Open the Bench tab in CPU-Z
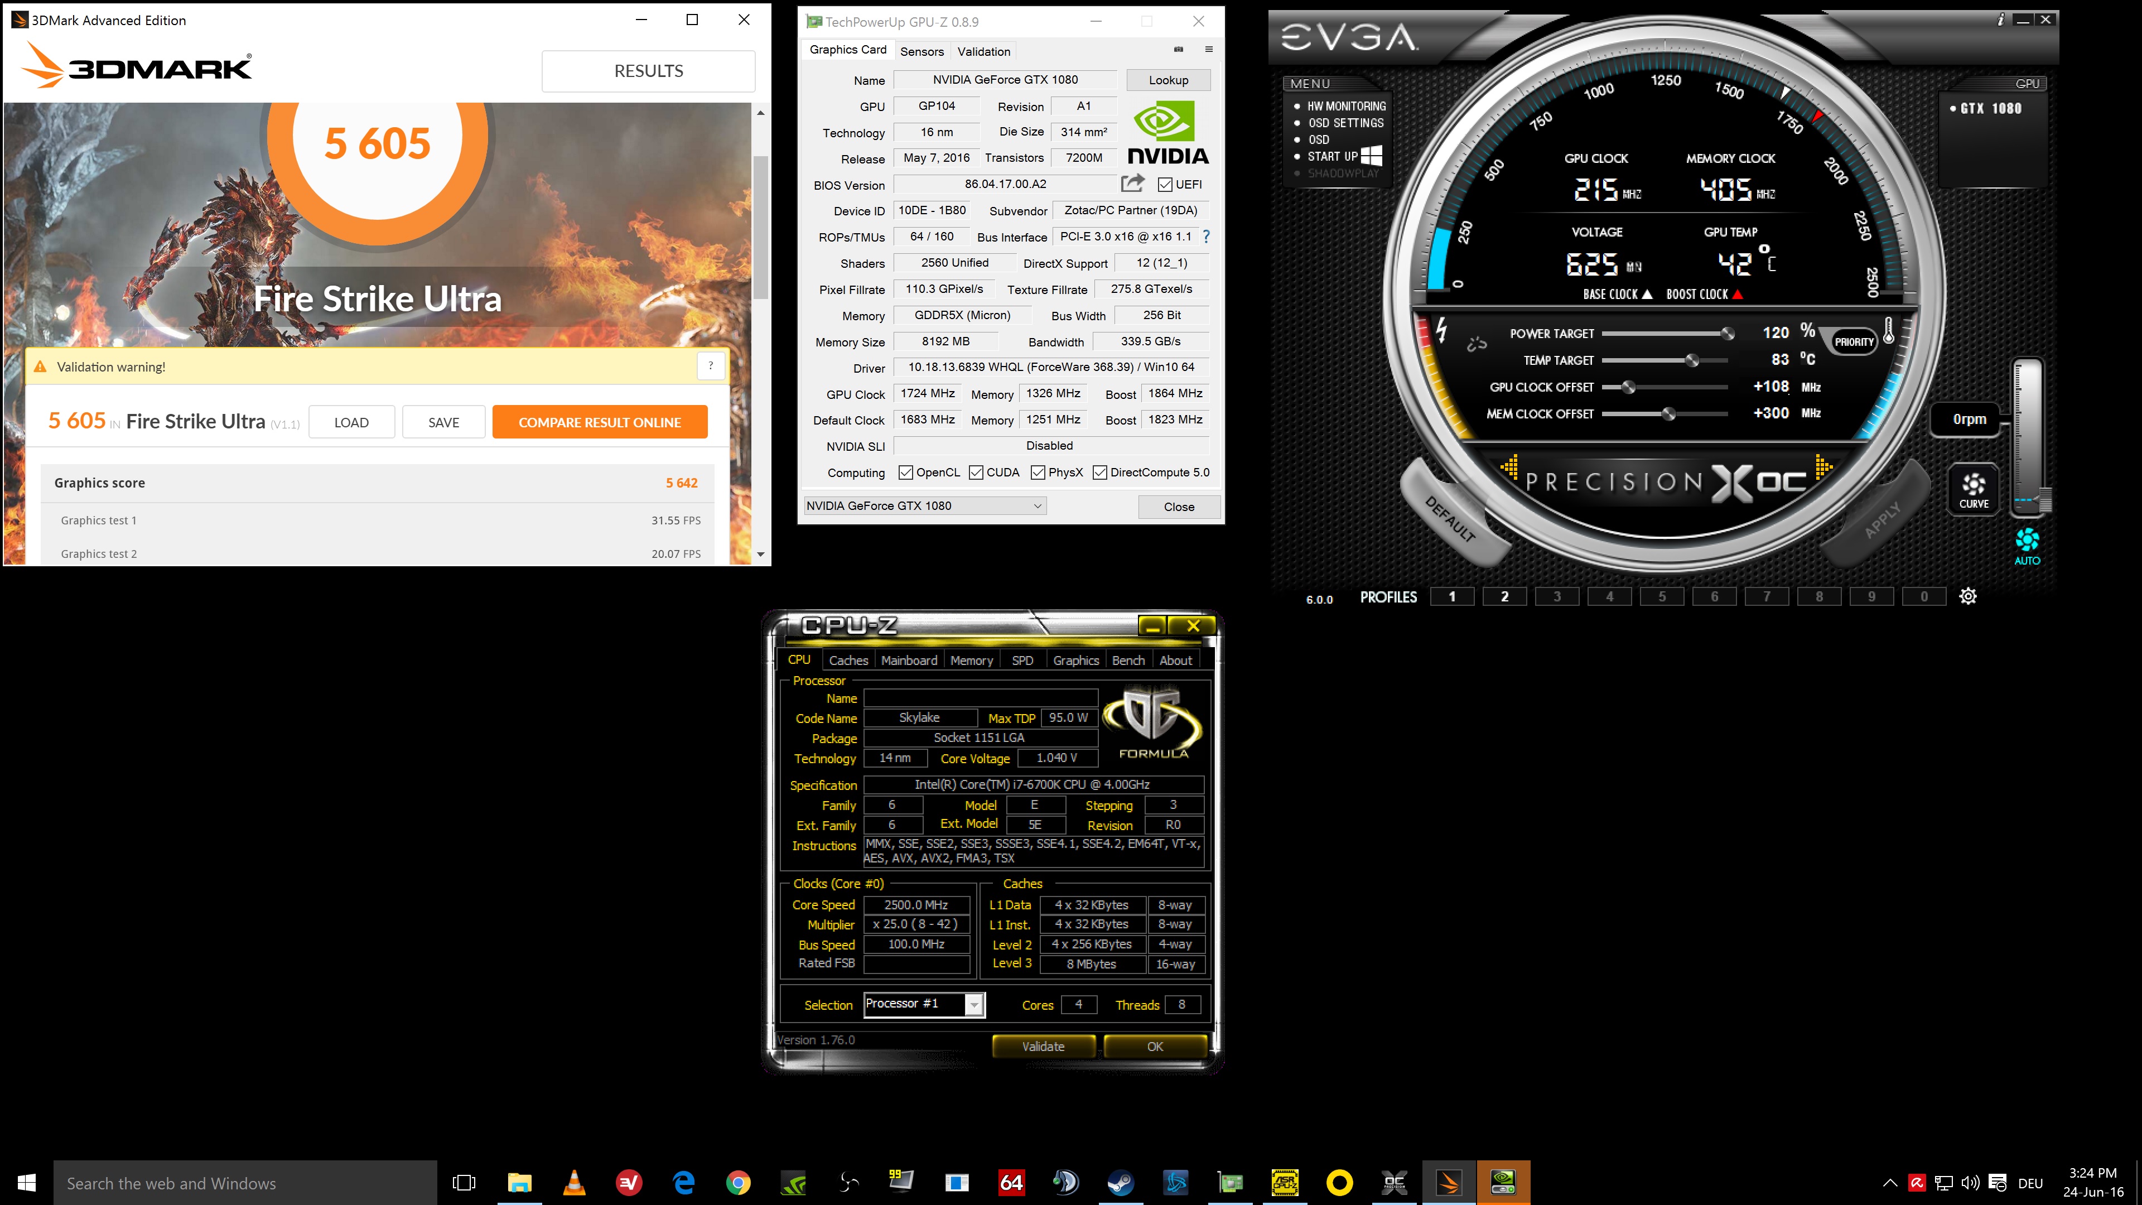This screenshot has height=1205, width=2142. (1128, 661)
